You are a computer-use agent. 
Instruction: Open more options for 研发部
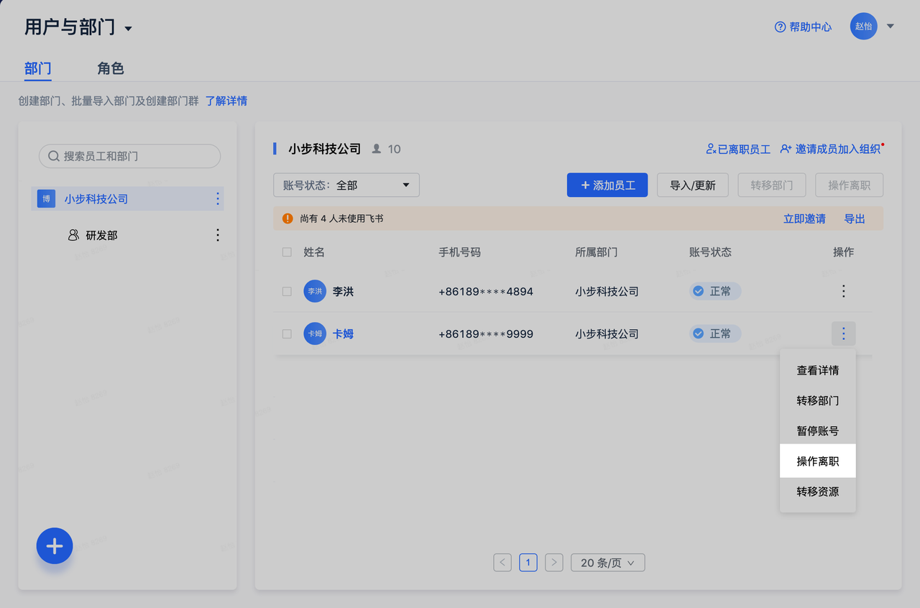click(x=218, y=235)
